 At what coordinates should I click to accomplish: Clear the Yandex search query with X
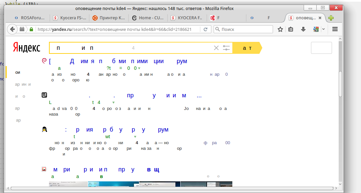(216, 48)
